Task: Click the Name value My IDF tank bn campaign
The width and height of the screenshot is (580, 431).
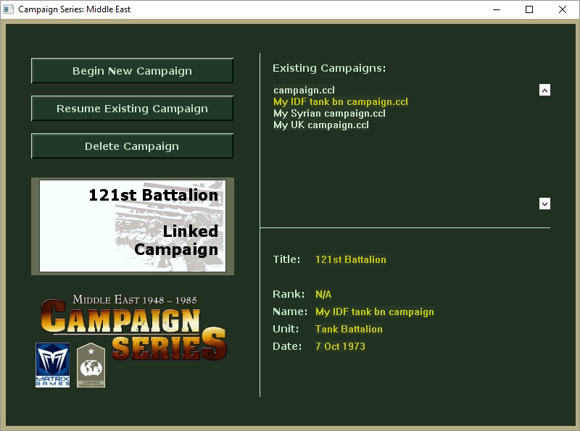Action: (x=374, y=311)
